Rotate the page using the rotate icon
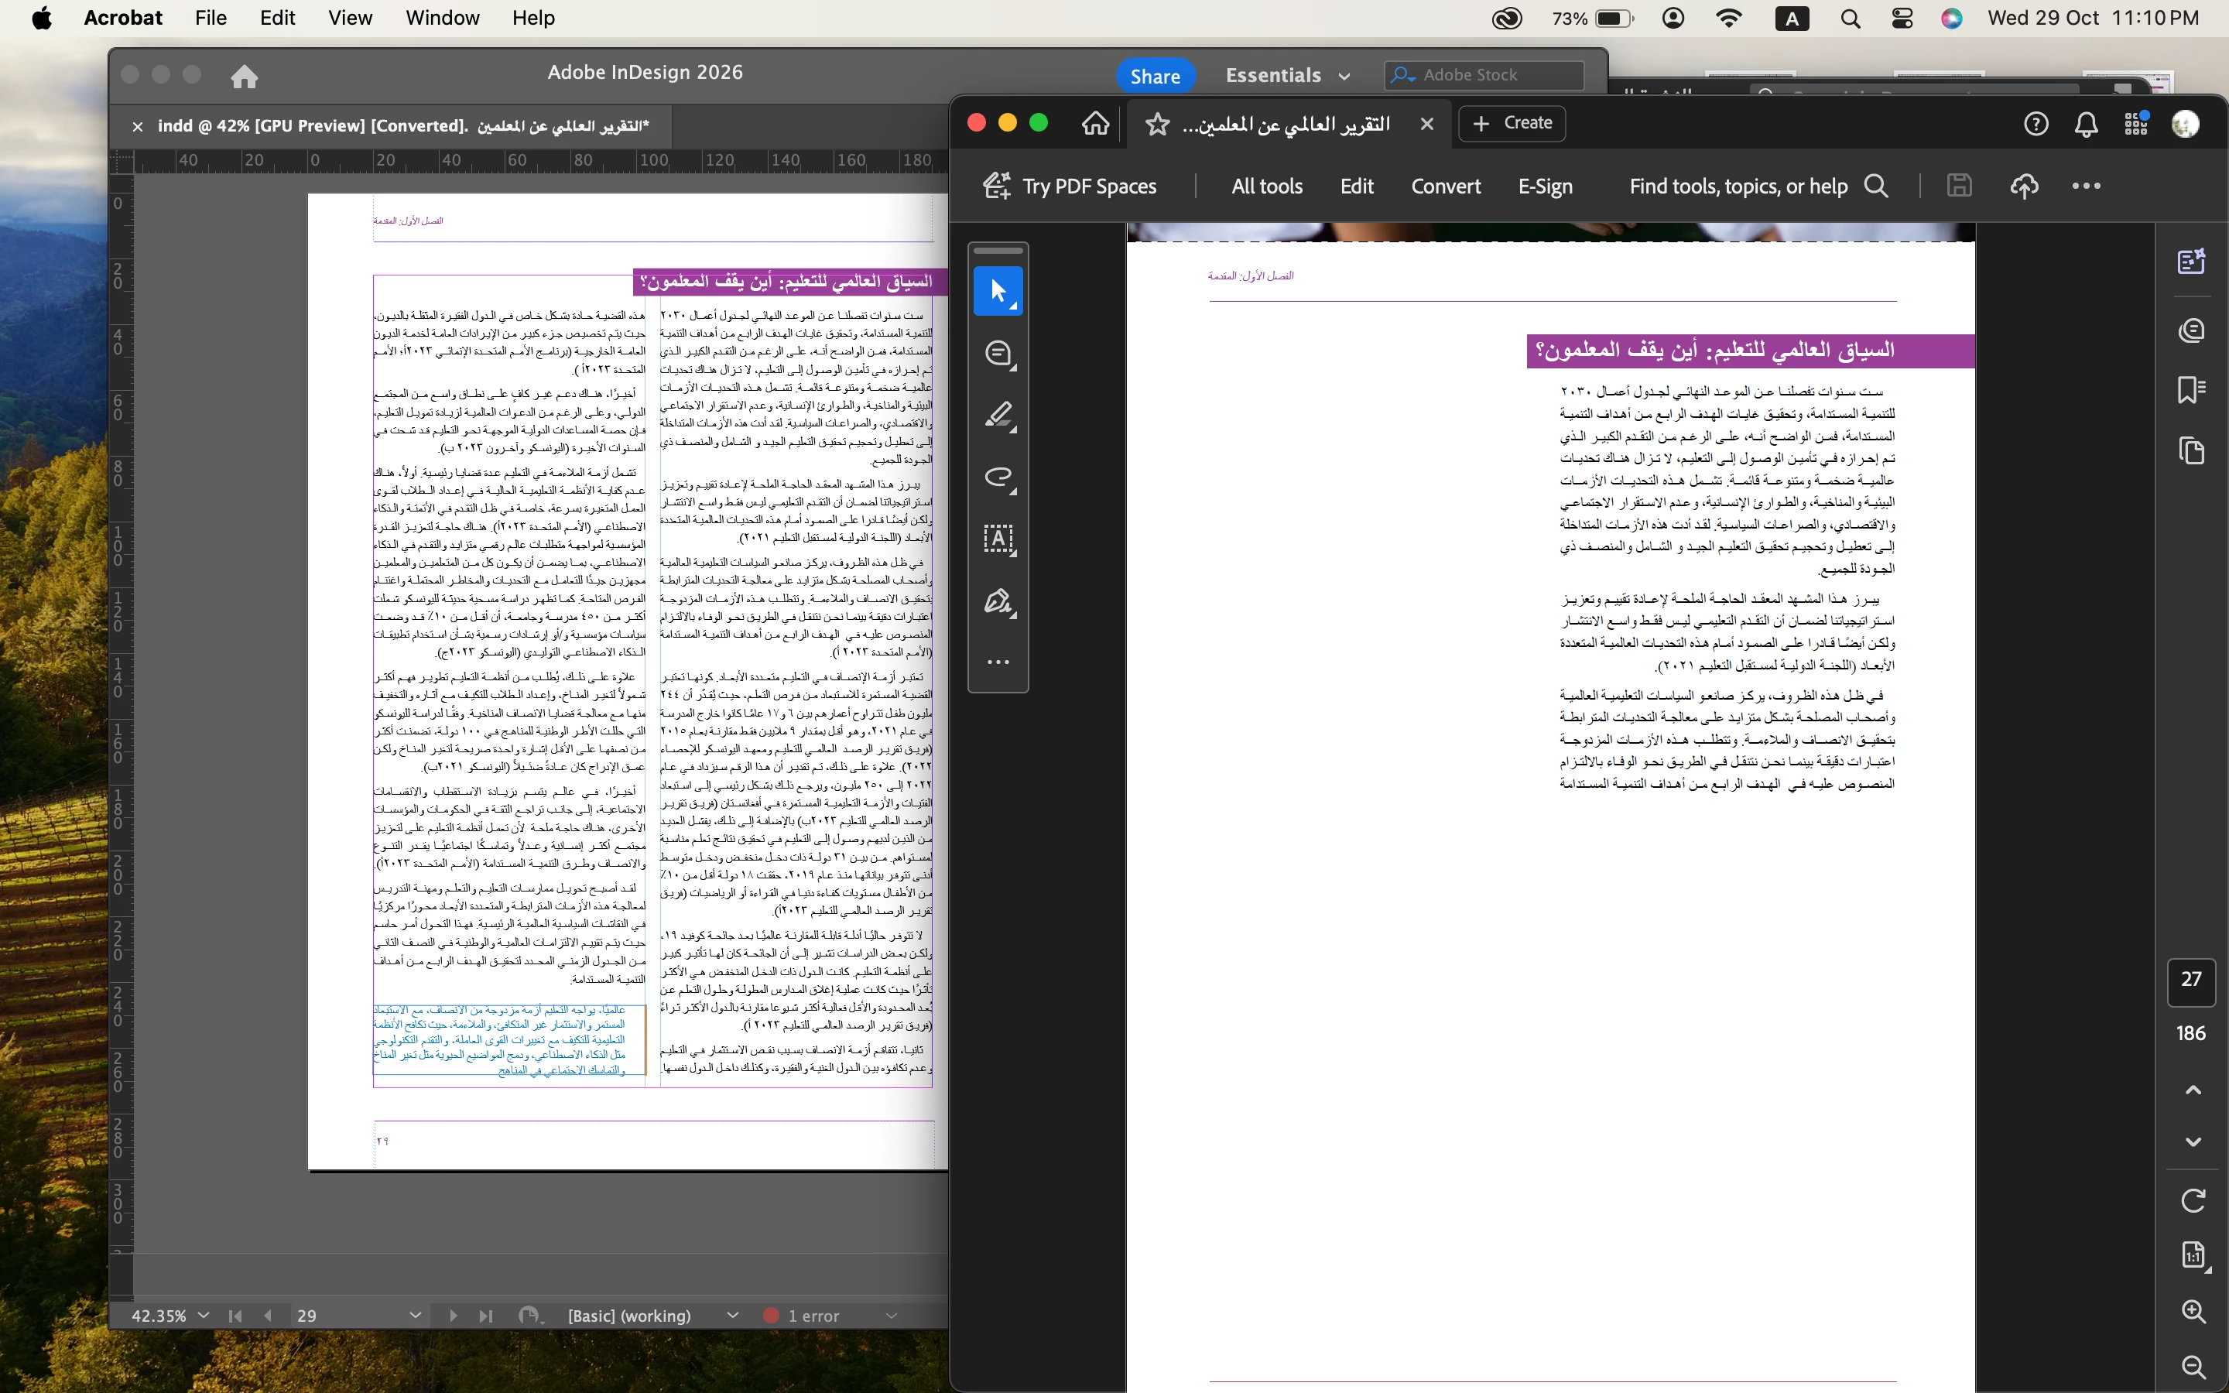Viewport: 2229px width, 1393px height. [x=2193, y=1200]
